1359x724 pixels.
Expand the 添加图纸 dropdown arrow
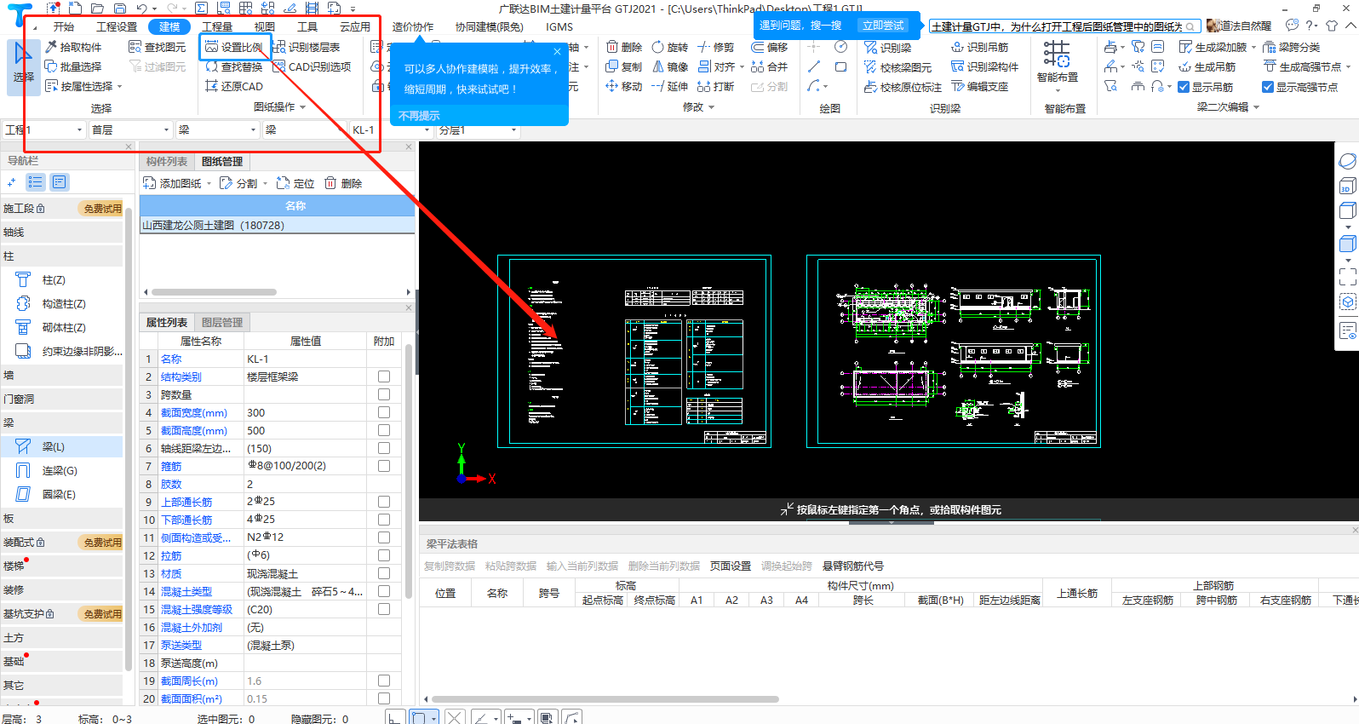(x=209, y=183)
